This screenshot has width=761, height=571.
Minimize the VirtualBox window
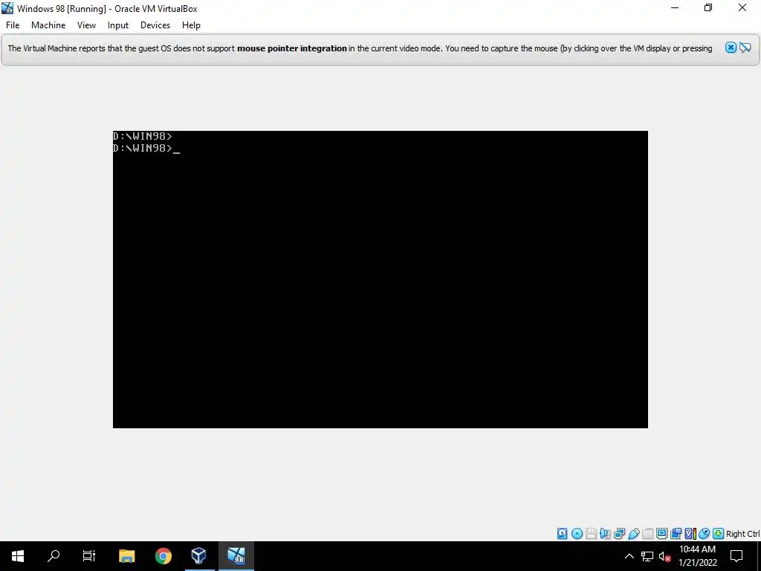[675, 7]
